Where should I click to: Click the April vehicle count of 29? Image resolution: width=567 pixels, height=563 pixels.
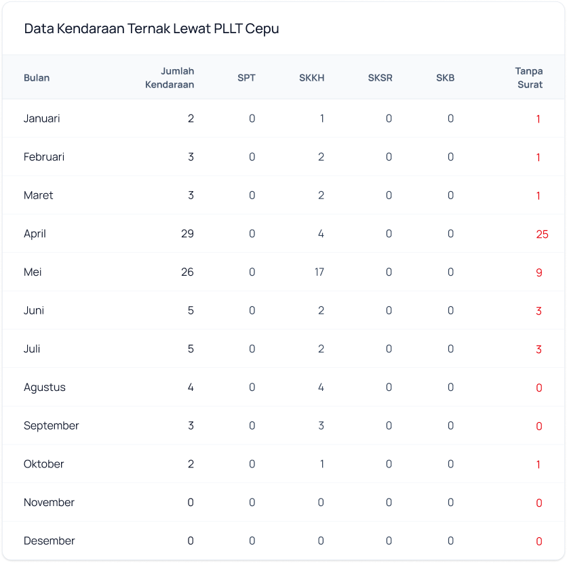coord(187,234)
